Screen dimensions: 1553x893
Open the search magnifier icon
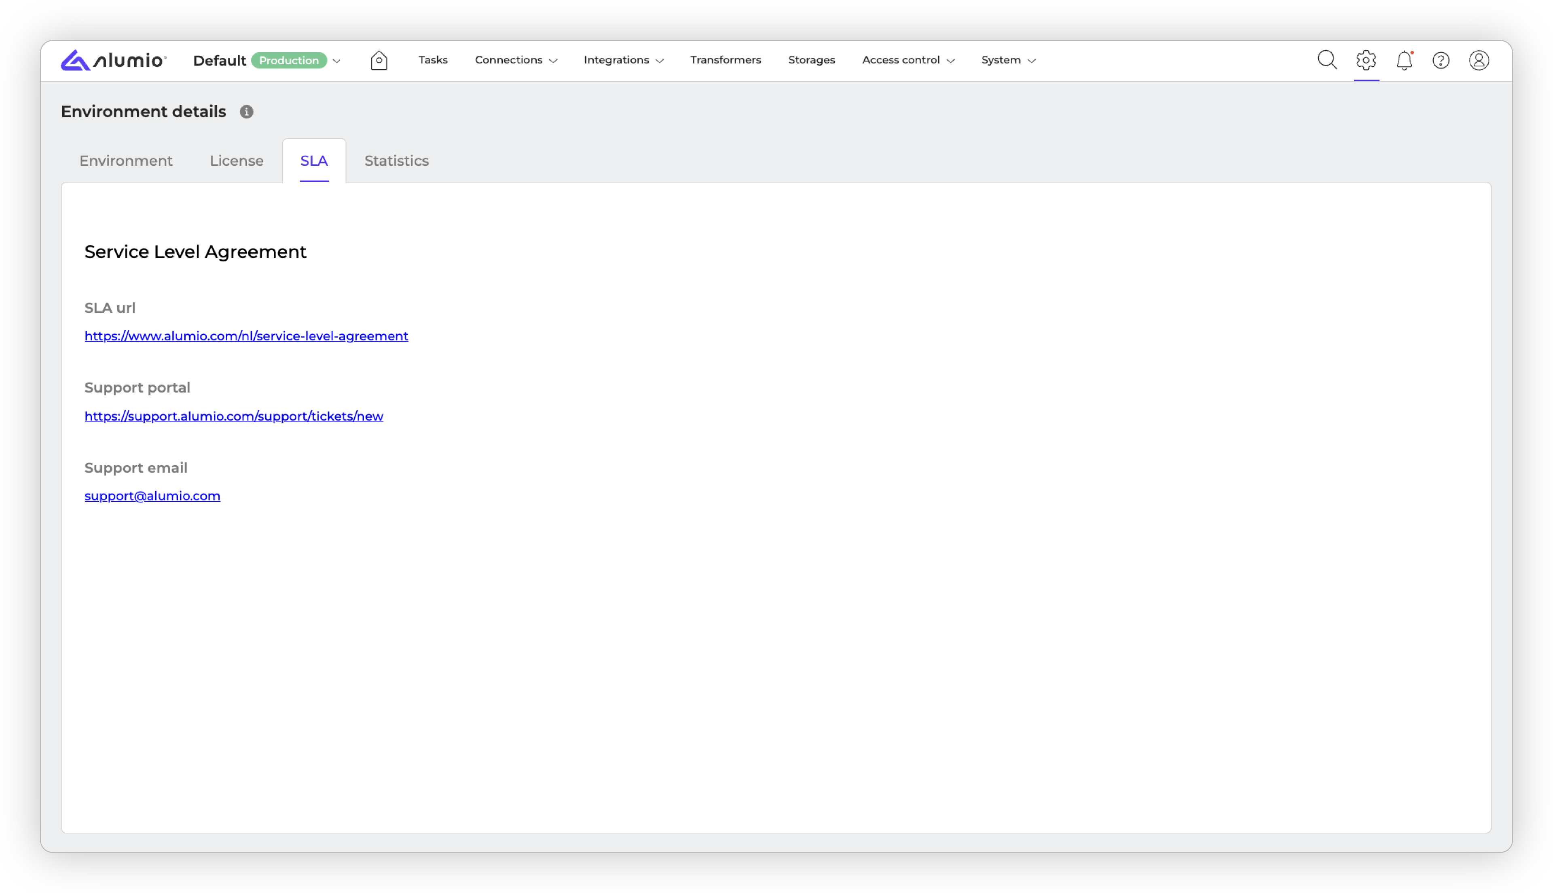pos(1327,60)
